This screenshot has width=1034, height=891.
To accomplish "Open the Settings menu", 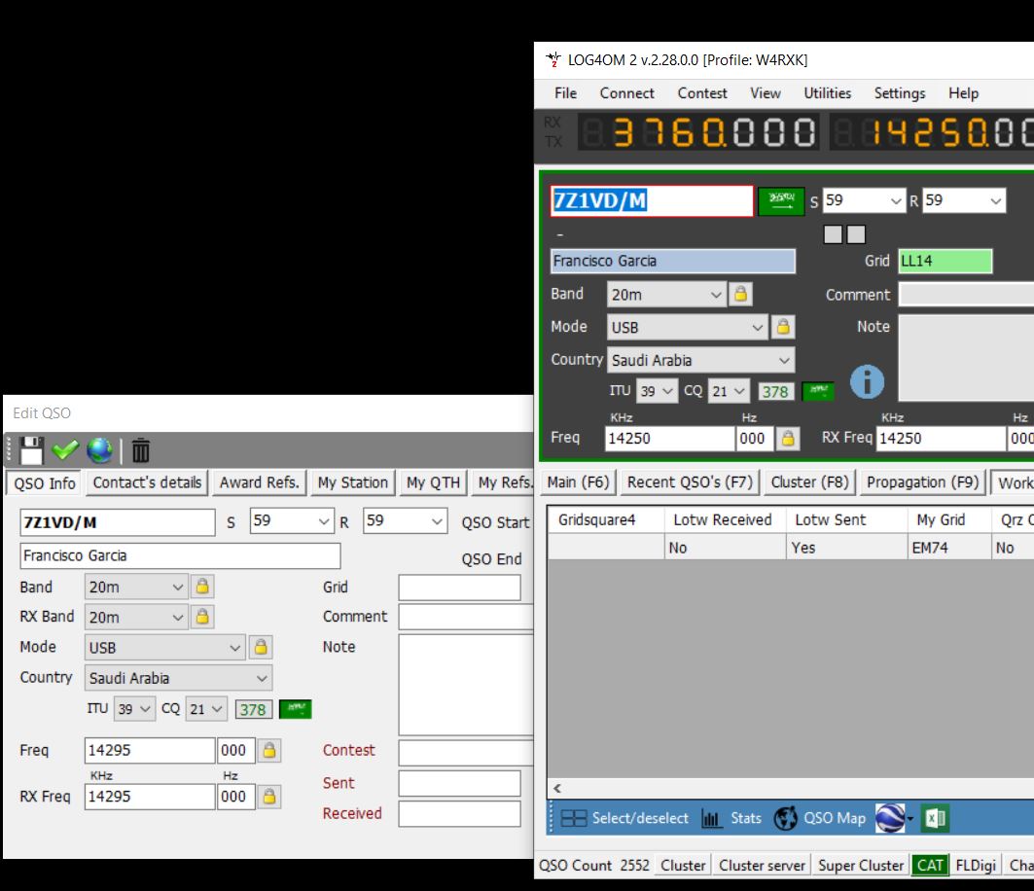I will [x=900, y=93].
